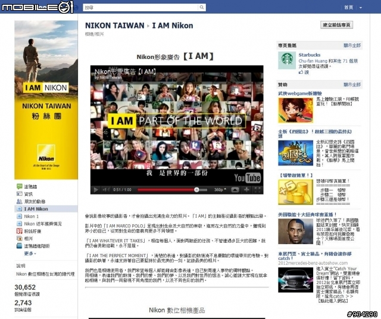
Task: Click the coin collection ad headline
Action: (296, 175)
